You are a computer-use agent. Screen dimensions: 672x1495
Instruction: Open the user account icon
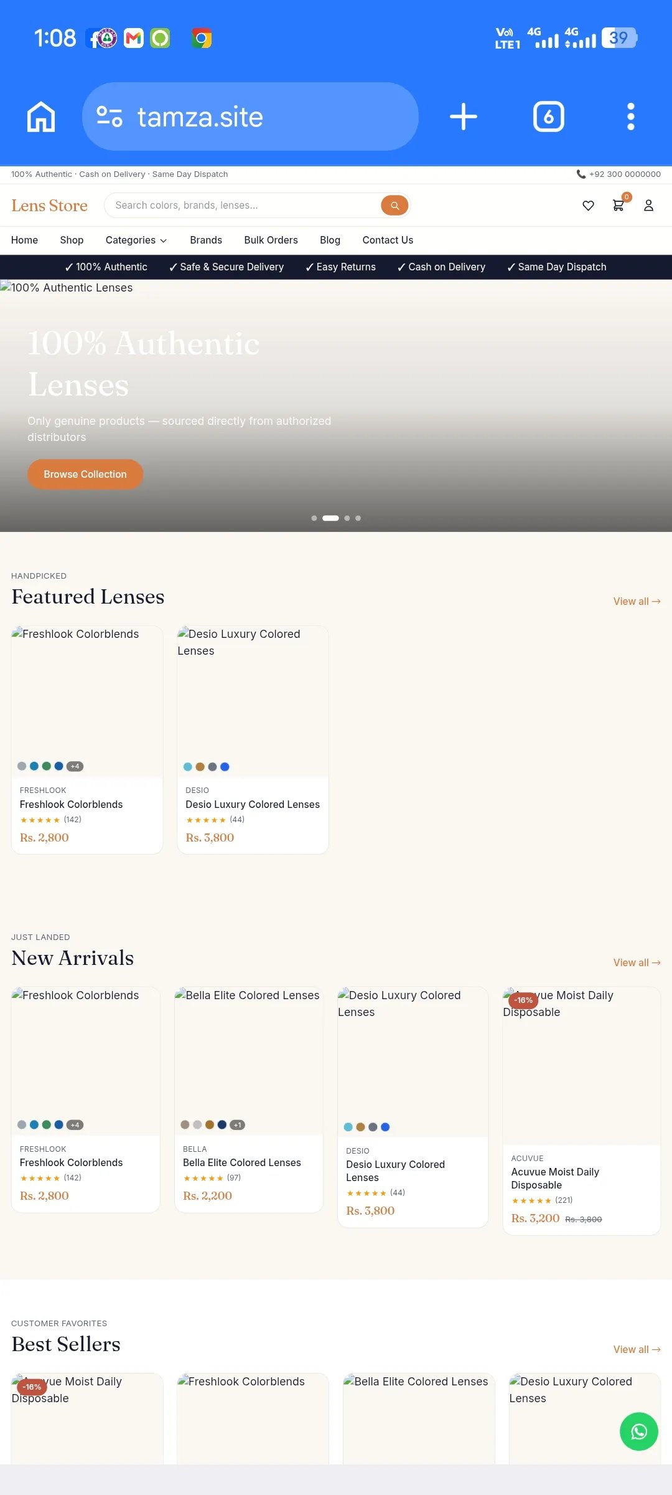pos(648,206)
